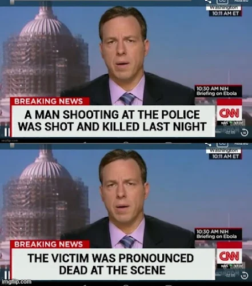Click bottom '10:30 AM NIH Briefing on Ebola' box

pyautogui.click(x=218, y=234)
